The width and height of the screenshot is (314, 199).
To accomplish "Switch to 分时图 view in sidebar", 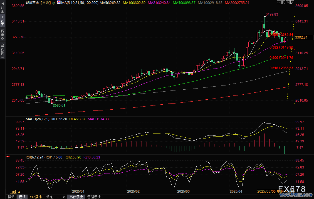I will click(x=3, y=7).
